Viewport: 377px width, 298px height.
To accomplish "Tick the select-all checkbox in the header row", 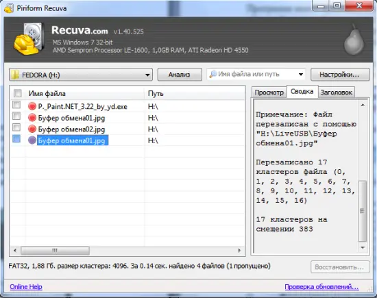I will coord(18,93).
